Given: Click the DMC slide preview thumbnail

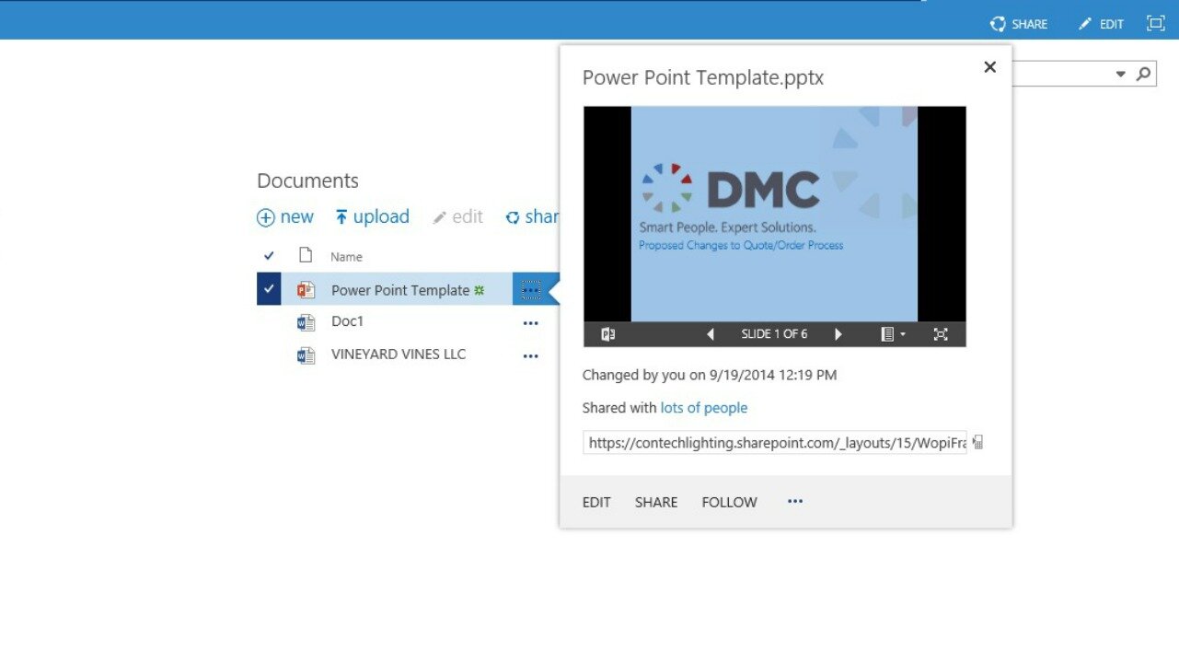Looking at the screenshot, I should coord(775,214).
